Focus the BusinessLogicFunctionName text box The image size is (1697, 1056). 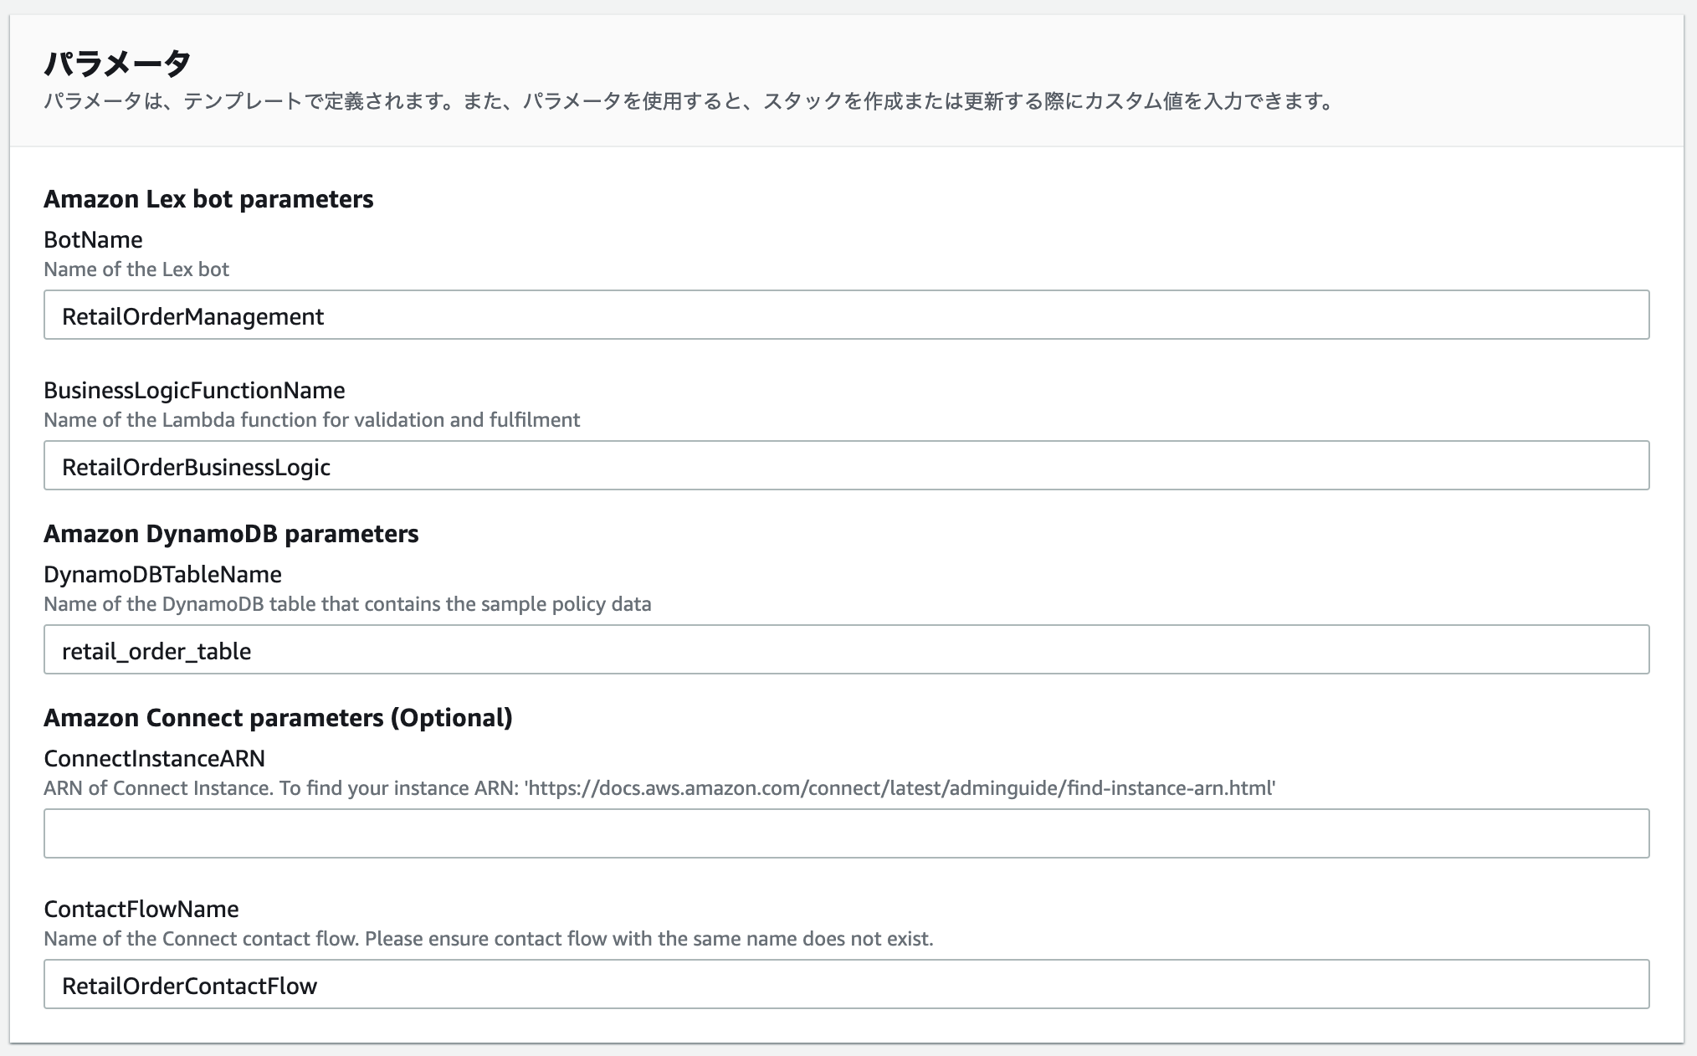coord(845,466)
